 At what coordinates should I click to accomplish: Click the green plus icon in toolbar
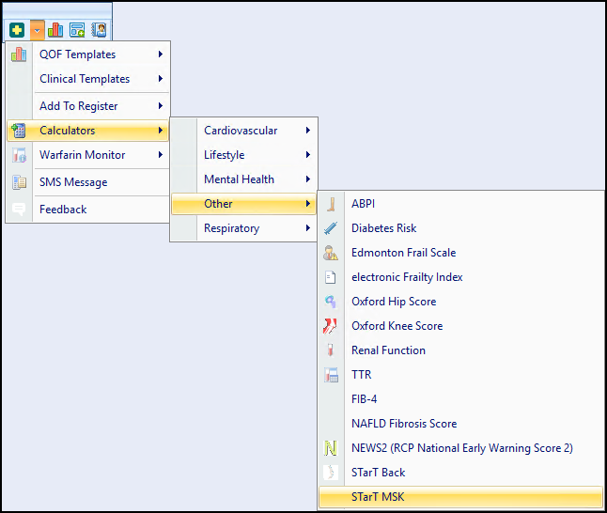tap(17, 30)
